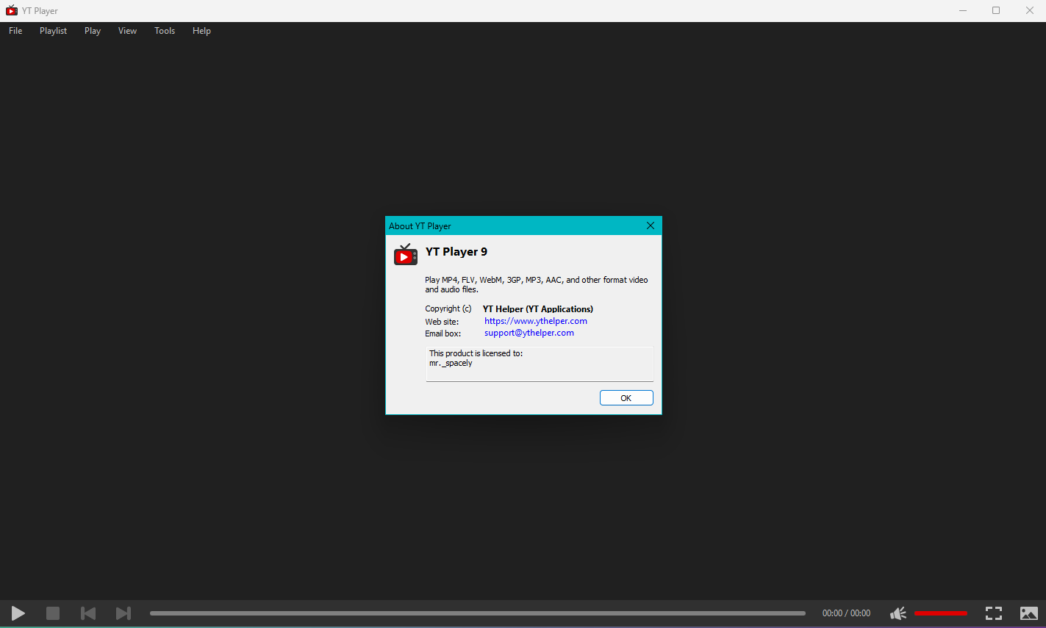The image size is (1046, 628).
Task: Open the File menu
Action: click(x=15, y=31)
